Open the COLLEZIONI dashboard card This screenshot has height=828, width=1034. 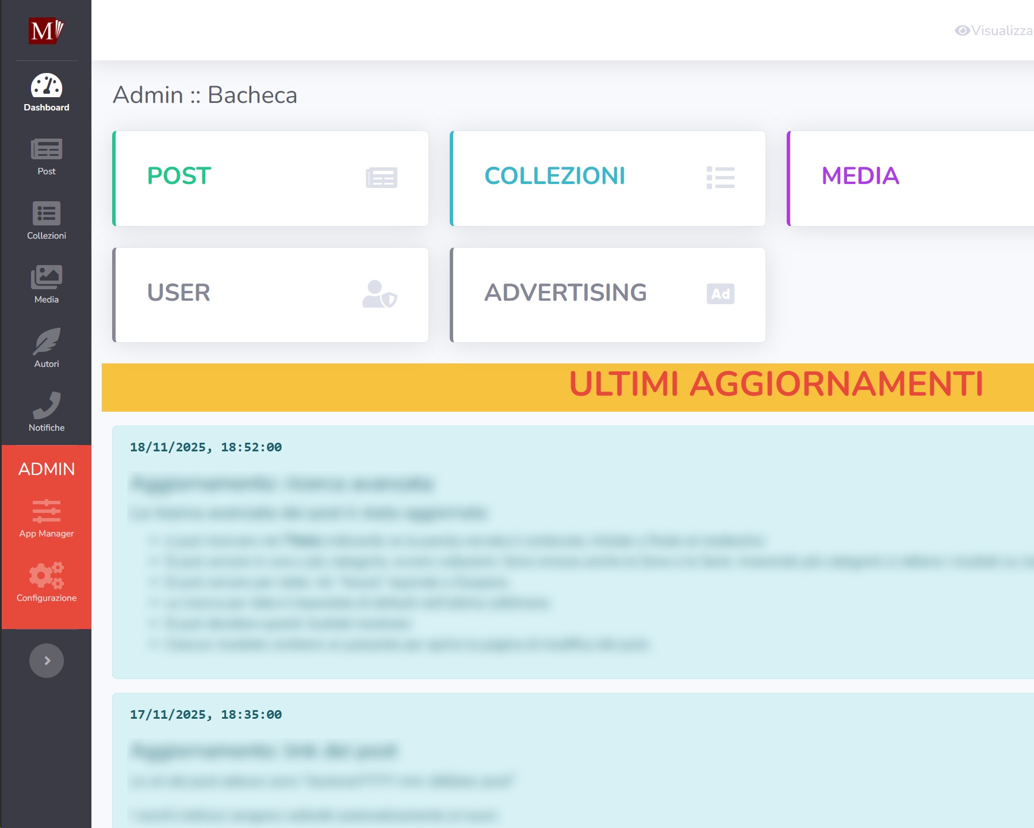[608, 178]
